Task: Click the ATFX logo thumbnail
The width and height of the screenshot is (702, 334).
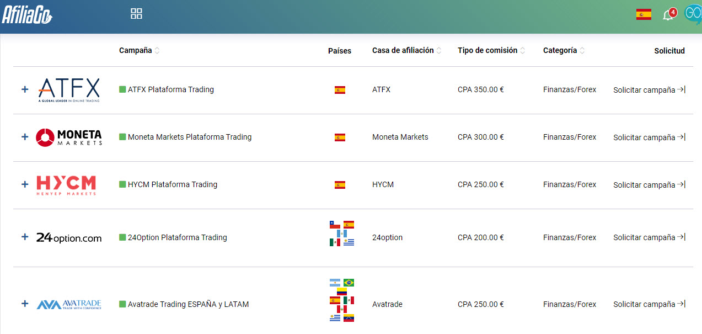Action: pyautogui.click(x=69, y=90)
